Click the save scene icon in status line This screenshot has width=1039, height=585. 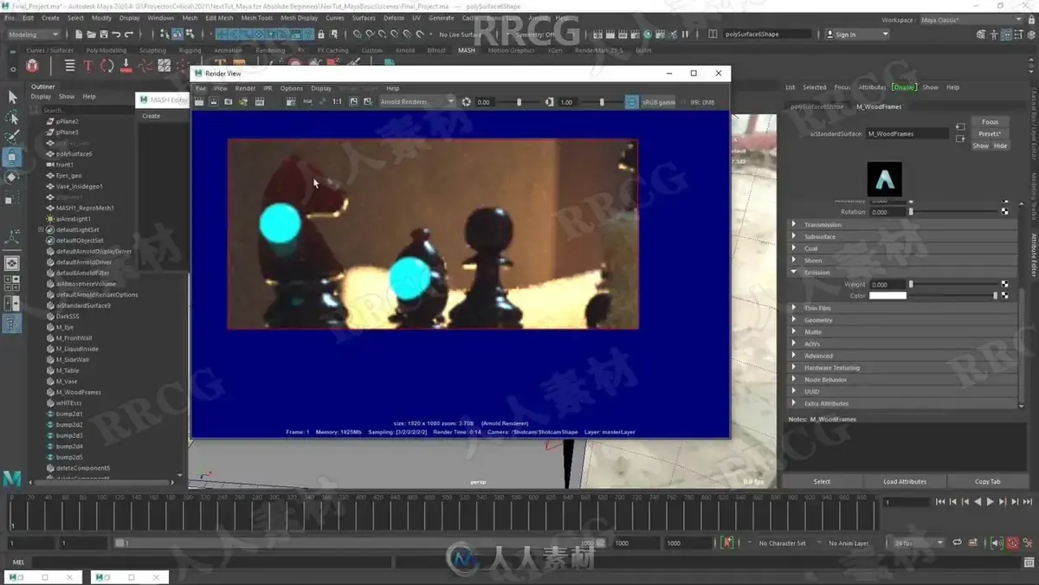pyautogui.click(x=104, y=35)
